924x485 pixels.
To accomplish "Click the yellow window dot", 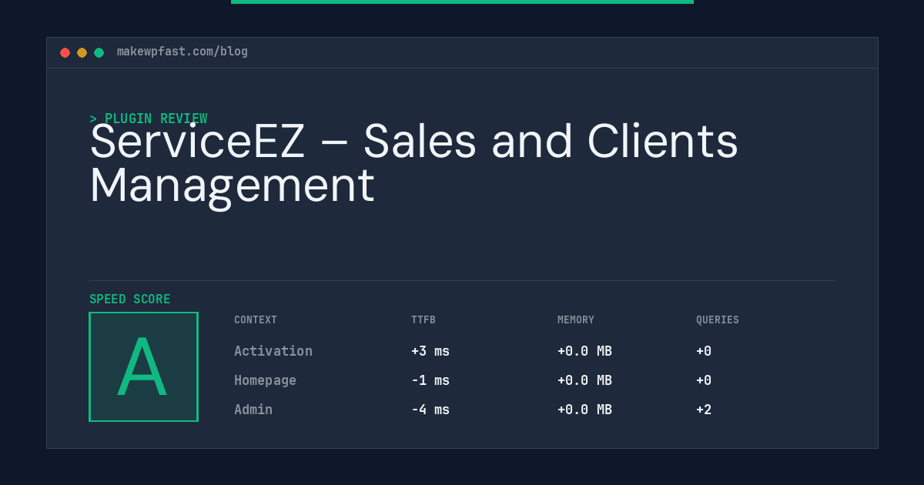I will point(82,52).
